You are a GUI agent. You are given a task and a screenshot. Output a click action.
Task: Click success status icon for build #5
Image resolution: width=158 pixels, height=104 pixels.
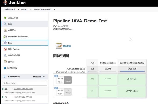pyautogui.click(x=3, y=97)
